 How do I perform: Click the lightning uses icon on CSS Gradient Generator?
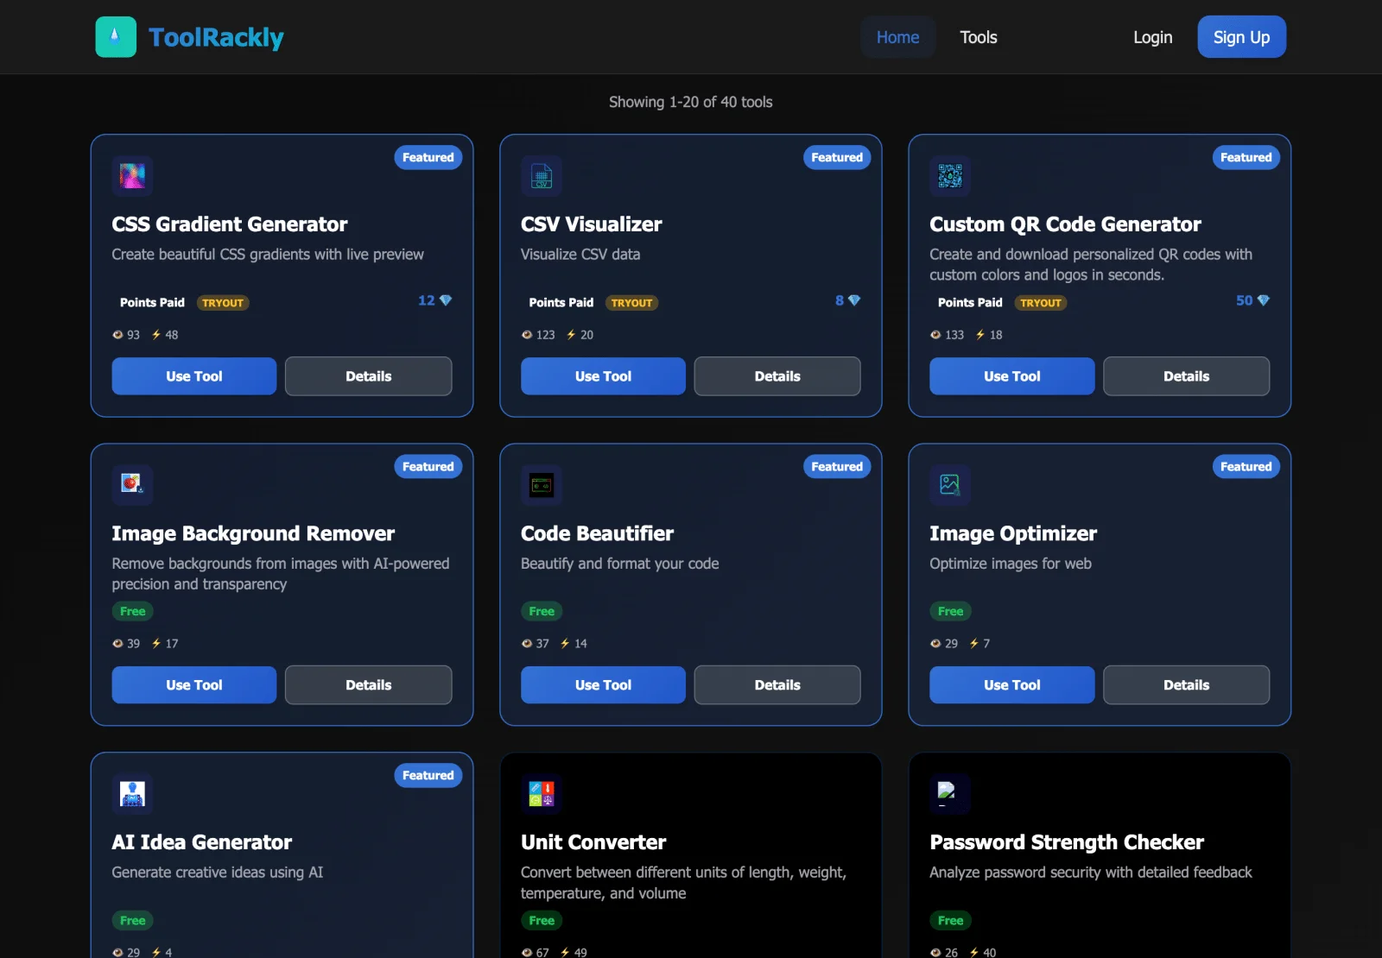pyautogui.click(x=156, y=335)
